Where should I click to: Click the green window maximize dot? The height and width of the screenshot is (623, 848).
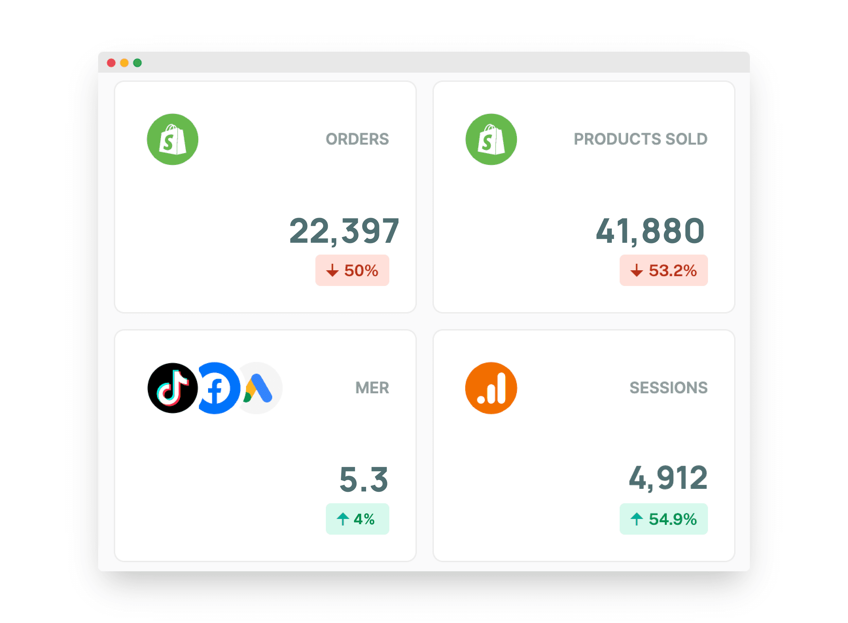click(x=137, y=62)
